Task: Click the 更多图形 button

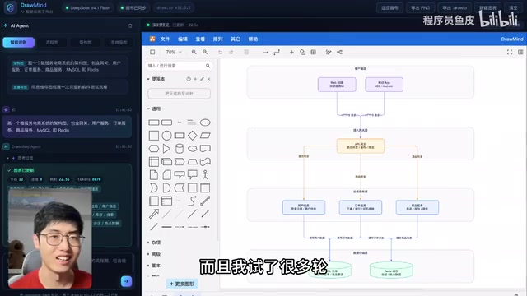Action: (182, 284)
